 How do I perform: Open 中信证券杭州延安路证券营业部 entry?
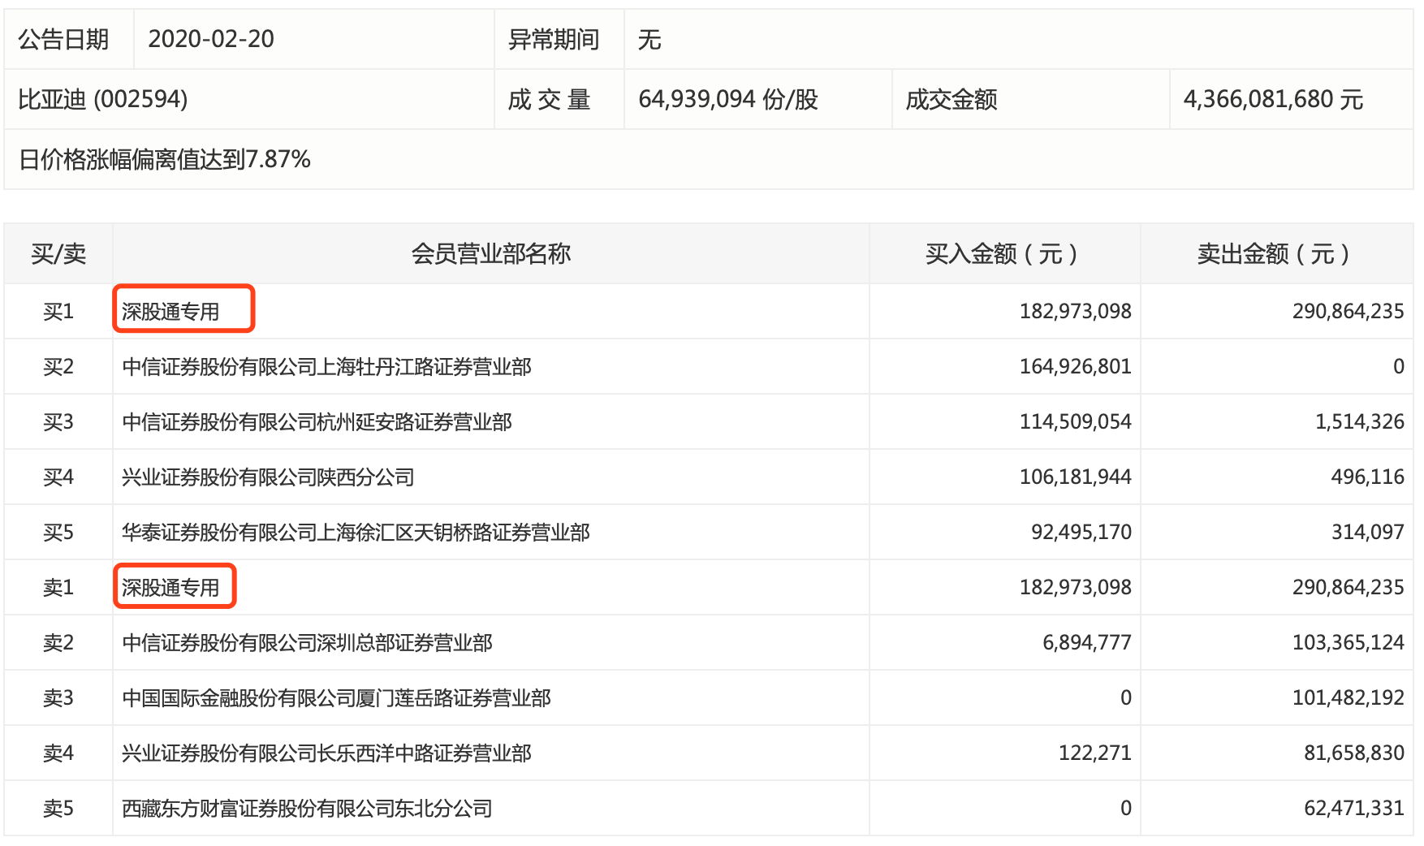point(317,422)
